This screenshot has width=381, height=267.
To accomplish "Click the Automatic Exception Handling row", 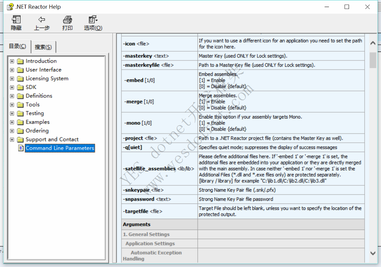I will pyautogui.click(x=243, y=255).
